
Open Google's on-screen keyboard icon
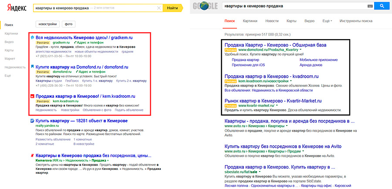click(x=370, y=6)
